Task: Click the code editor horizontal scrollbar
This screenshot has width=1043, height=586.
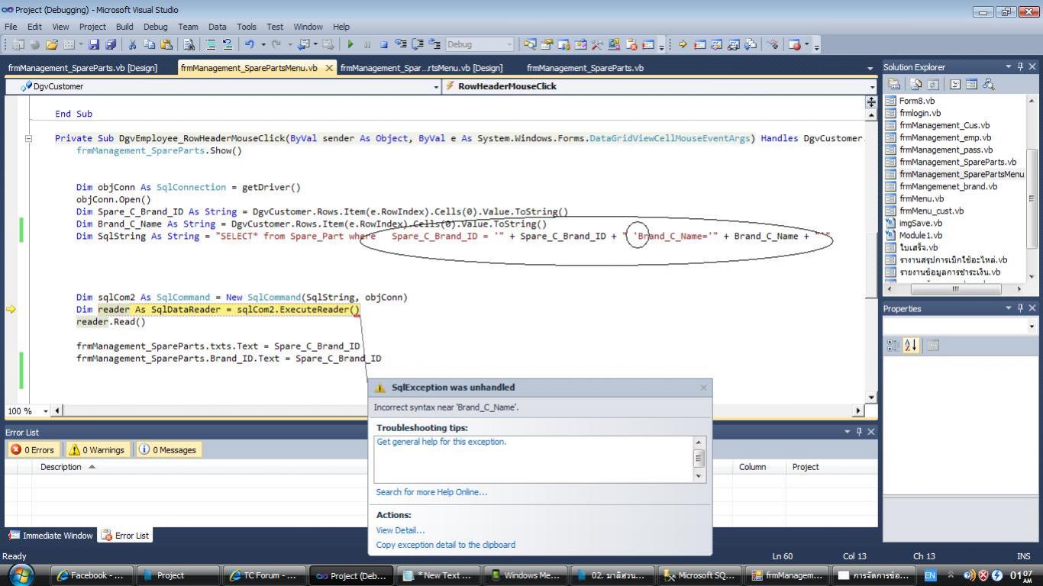Action: (458, 411)
